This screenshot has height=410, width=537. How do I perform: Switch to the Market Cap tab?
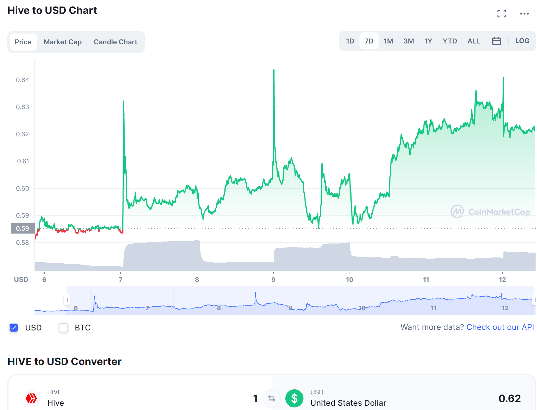63,42
